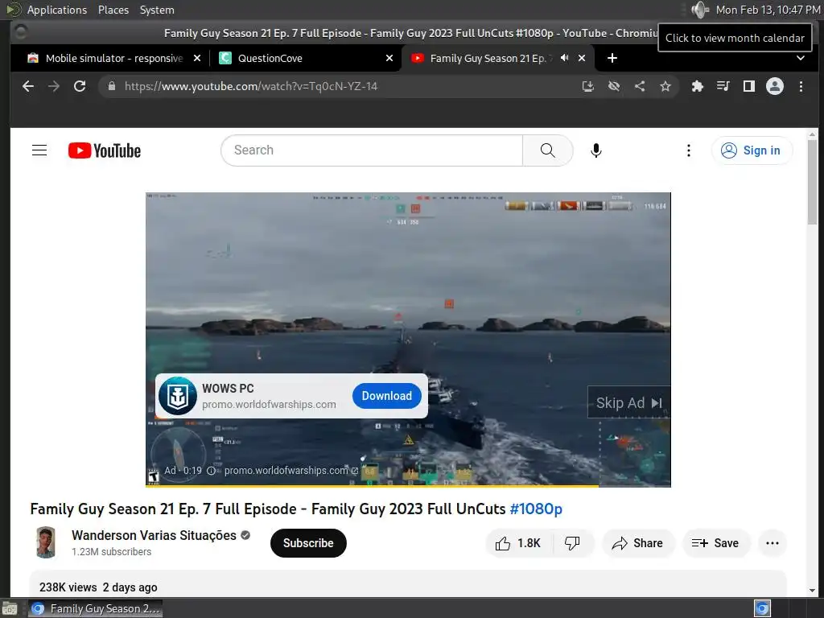
Task: Open the Applications menu
Action: (57, 10)
